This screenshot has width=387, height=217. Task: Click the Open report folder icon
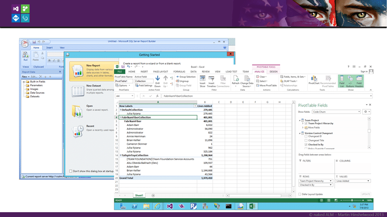coord(77,111)
